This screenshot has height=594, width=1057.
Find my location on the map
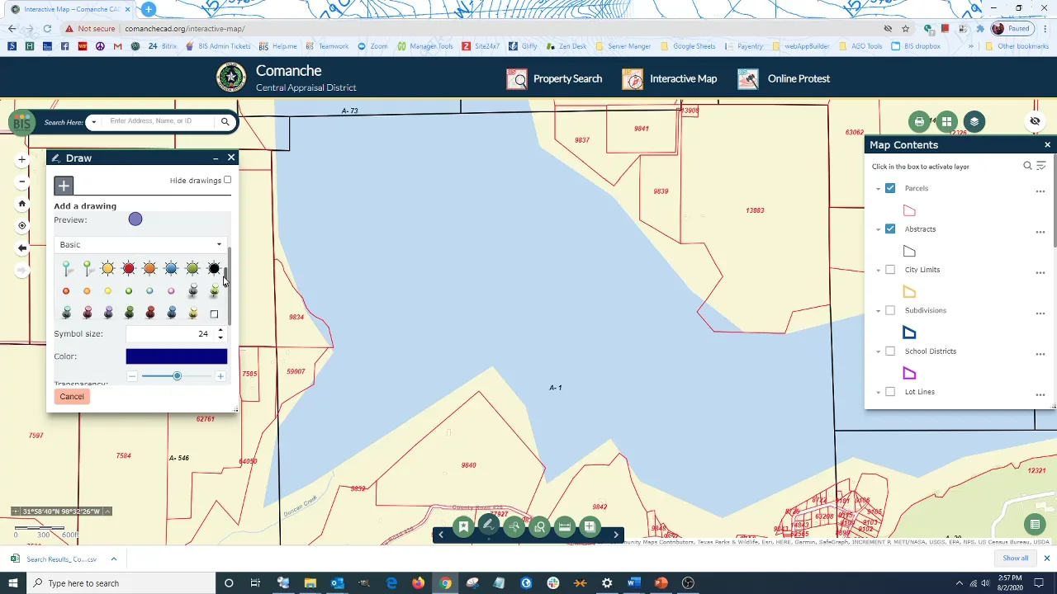click(x=22, y=225)
